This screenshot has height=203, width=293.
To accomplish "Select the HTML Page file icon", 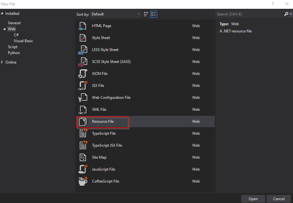I will coord(82,26).
